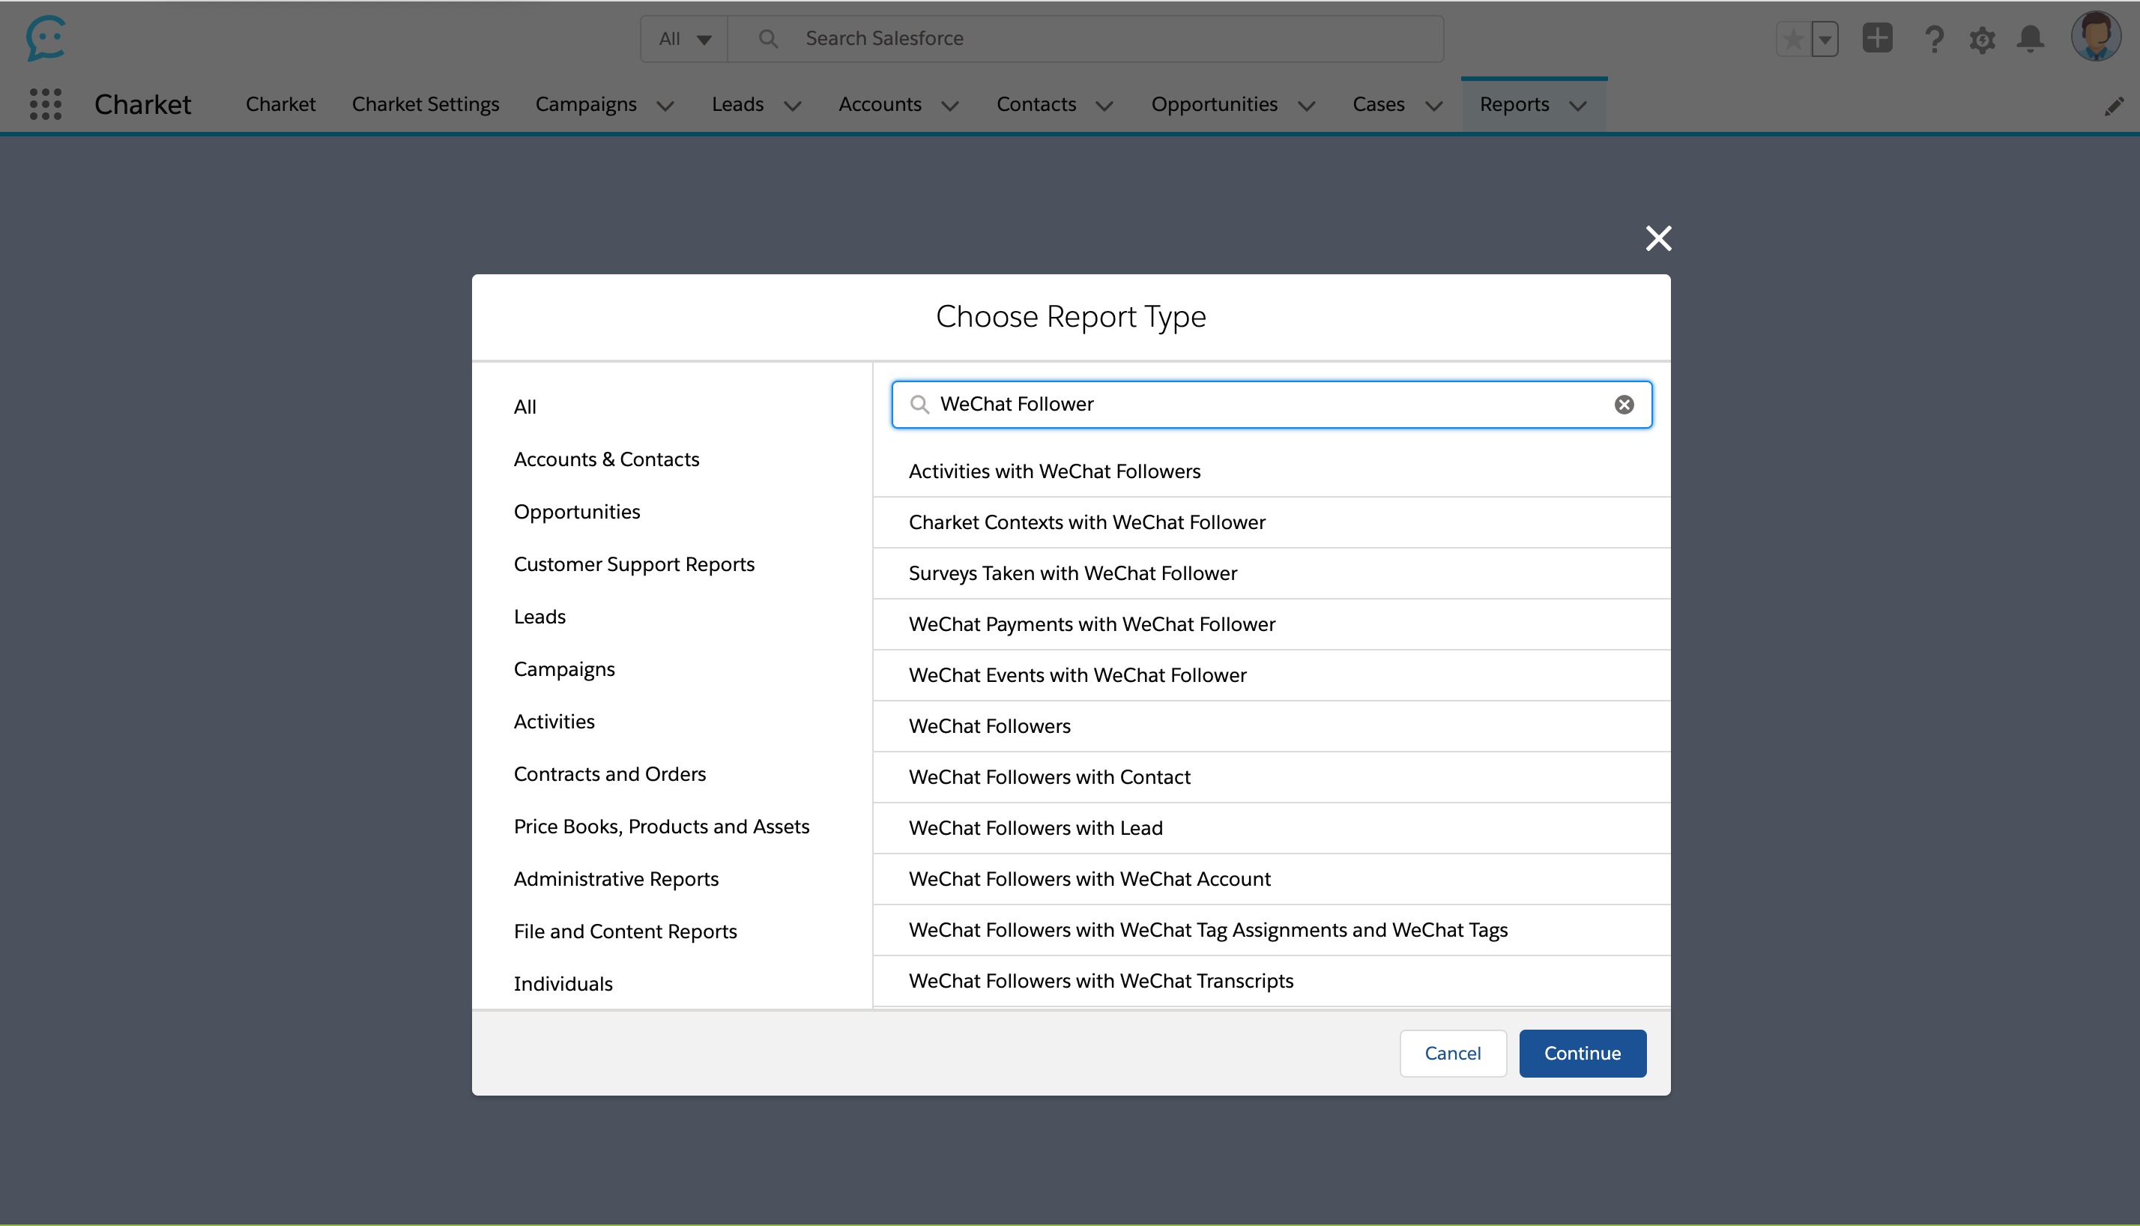2140x1226 pixels.
Task: Expand the Reports tab dropdown chevron
Action: click(1579, 106)
